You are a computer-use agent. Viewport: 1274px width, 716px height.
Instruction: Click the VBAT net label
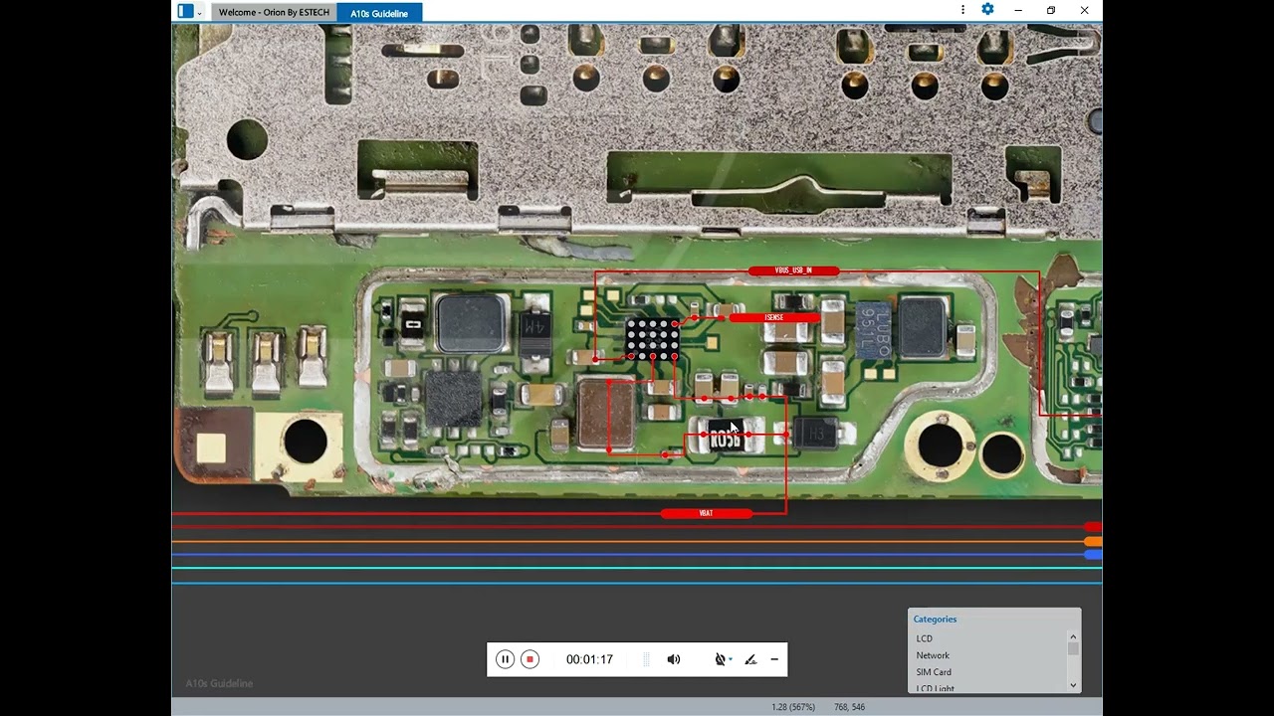tap(706, 513)
